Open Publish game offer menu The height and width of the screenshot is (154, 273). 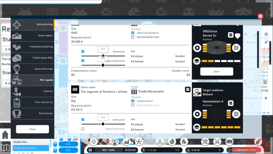tap(32, 58)
